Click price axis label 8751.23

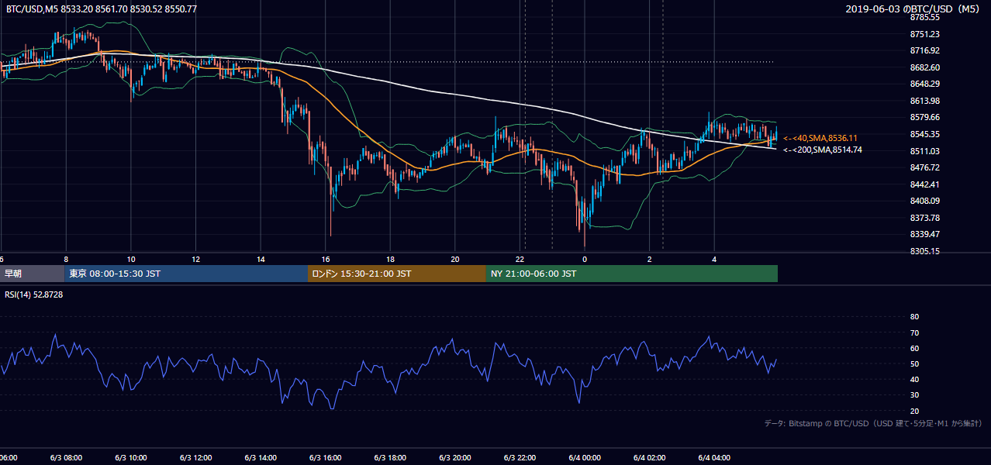(925, 34)
